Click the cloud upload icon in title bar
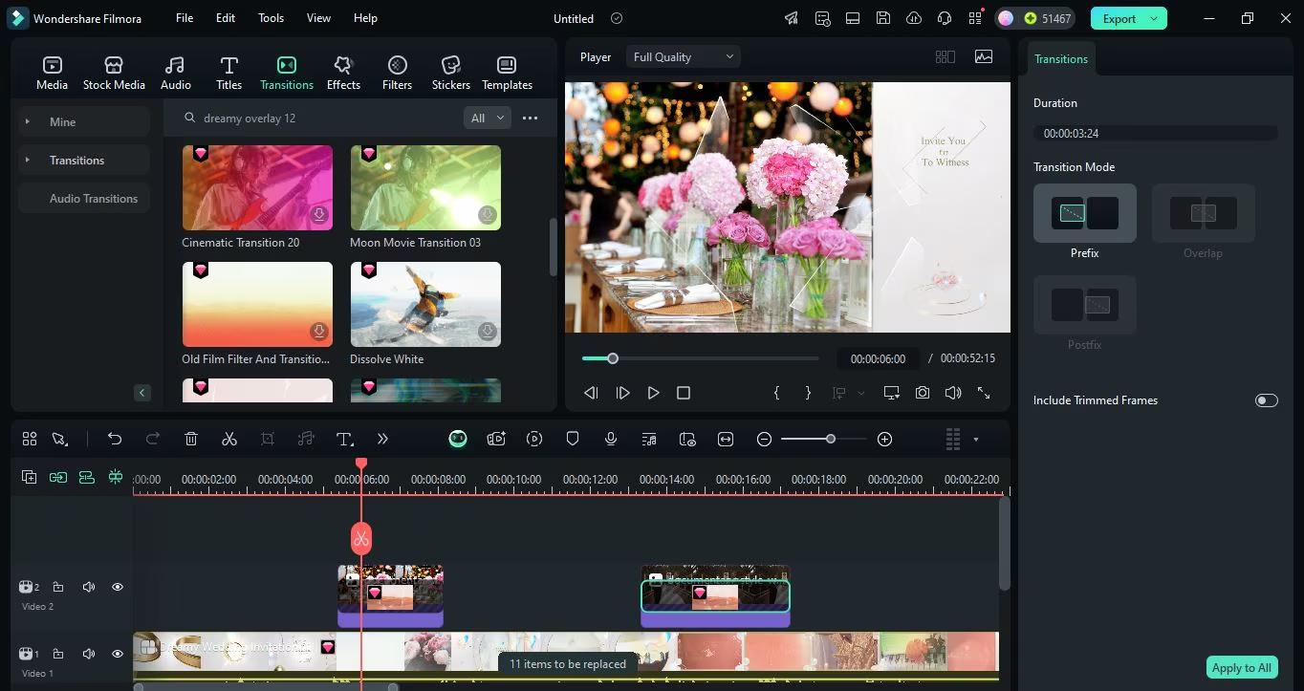Screen dimensions: 1304x691 914,18
